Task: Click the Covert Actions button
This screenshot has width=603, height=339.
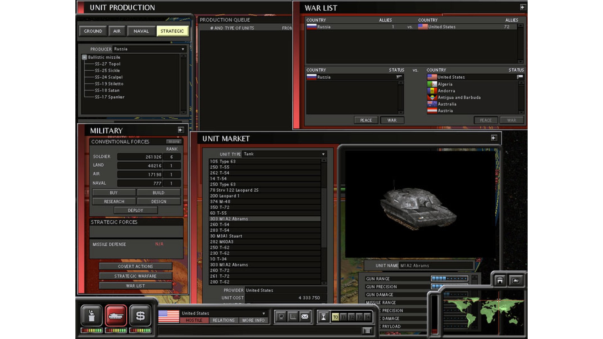Action: point(135,266)
